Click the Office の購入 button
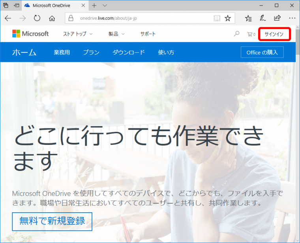This screenshot has height=243, width=300. [x=262, y=52]
